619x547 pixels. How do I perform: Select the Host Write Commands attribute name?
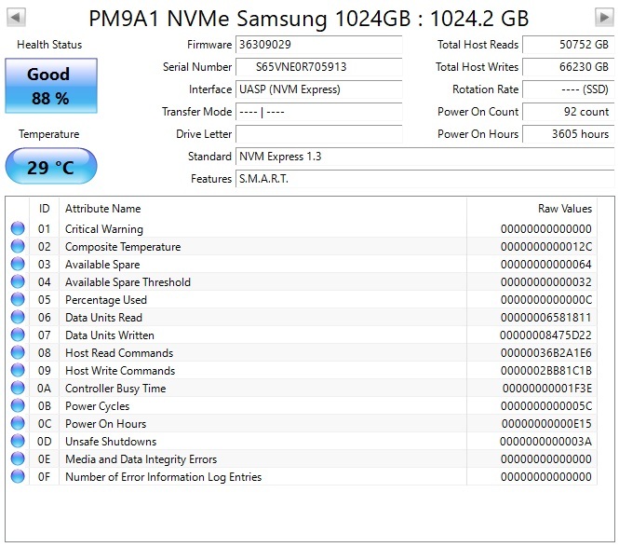point(120,371)
